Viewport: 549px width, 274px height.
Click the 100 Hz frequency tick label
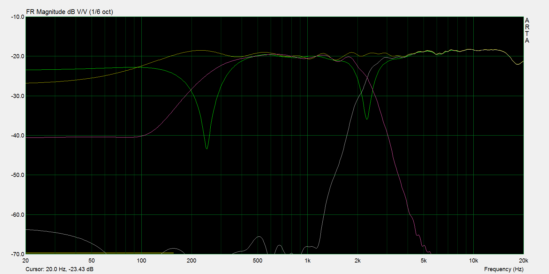coord(141,261)
